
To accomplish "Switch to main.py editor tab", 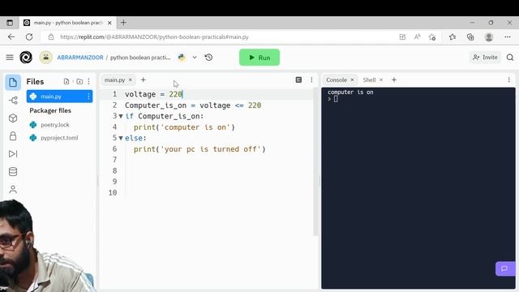I will (x=114, y=79).
